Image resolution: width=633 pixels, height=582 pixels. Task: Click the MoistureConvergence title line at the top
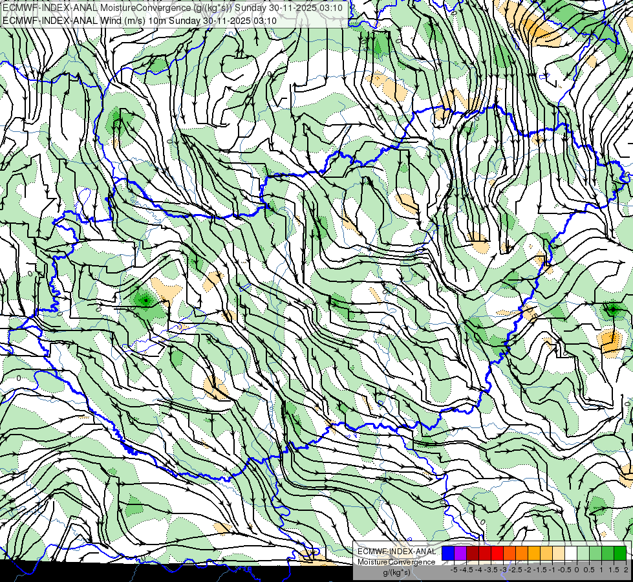pos(173,8)
